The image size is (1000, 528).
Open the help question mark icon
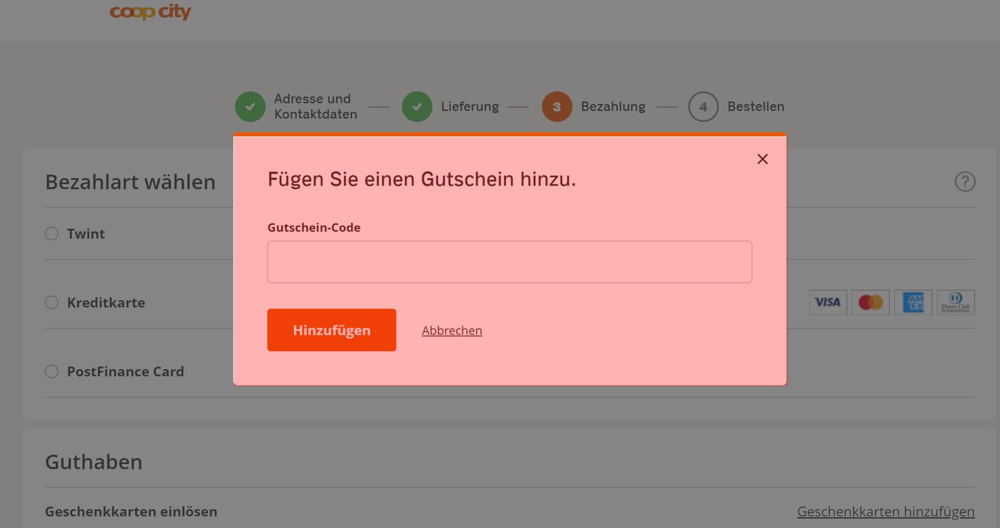pos(965,182)
